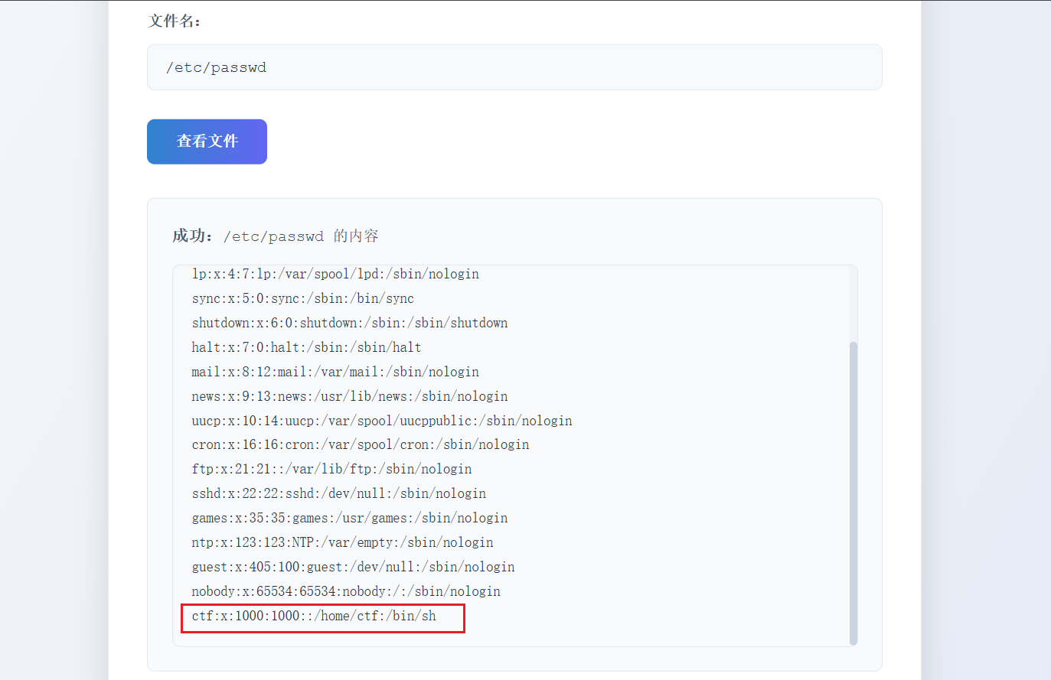Click the 文件名 label
The width and height of the screenshot is (1051, 680).
[x=174, y=21]
